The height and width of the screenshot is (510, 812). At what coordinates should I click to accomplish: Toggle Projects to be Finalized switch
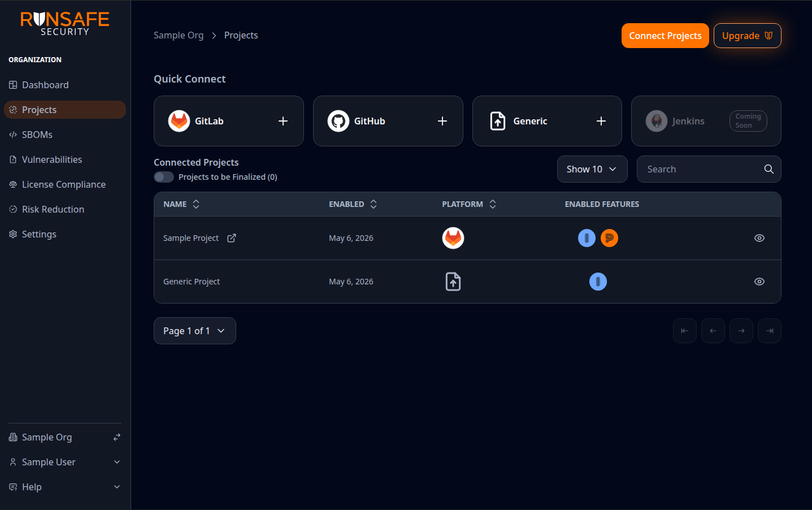[164, 177]
